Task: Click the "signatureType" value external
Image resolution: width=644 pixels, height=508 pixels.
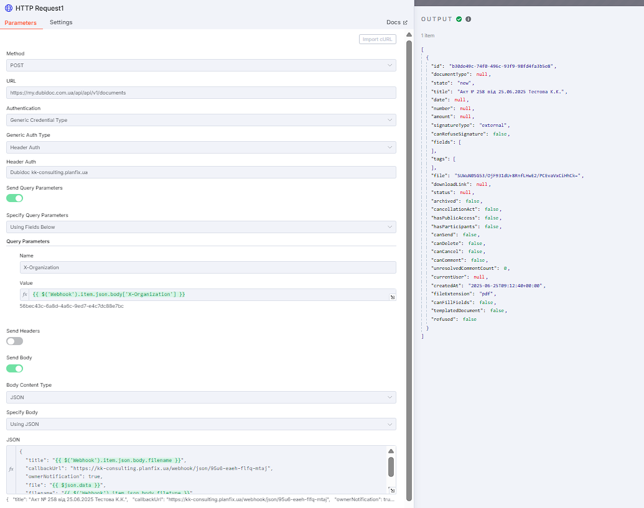Action: click(493, 125)
